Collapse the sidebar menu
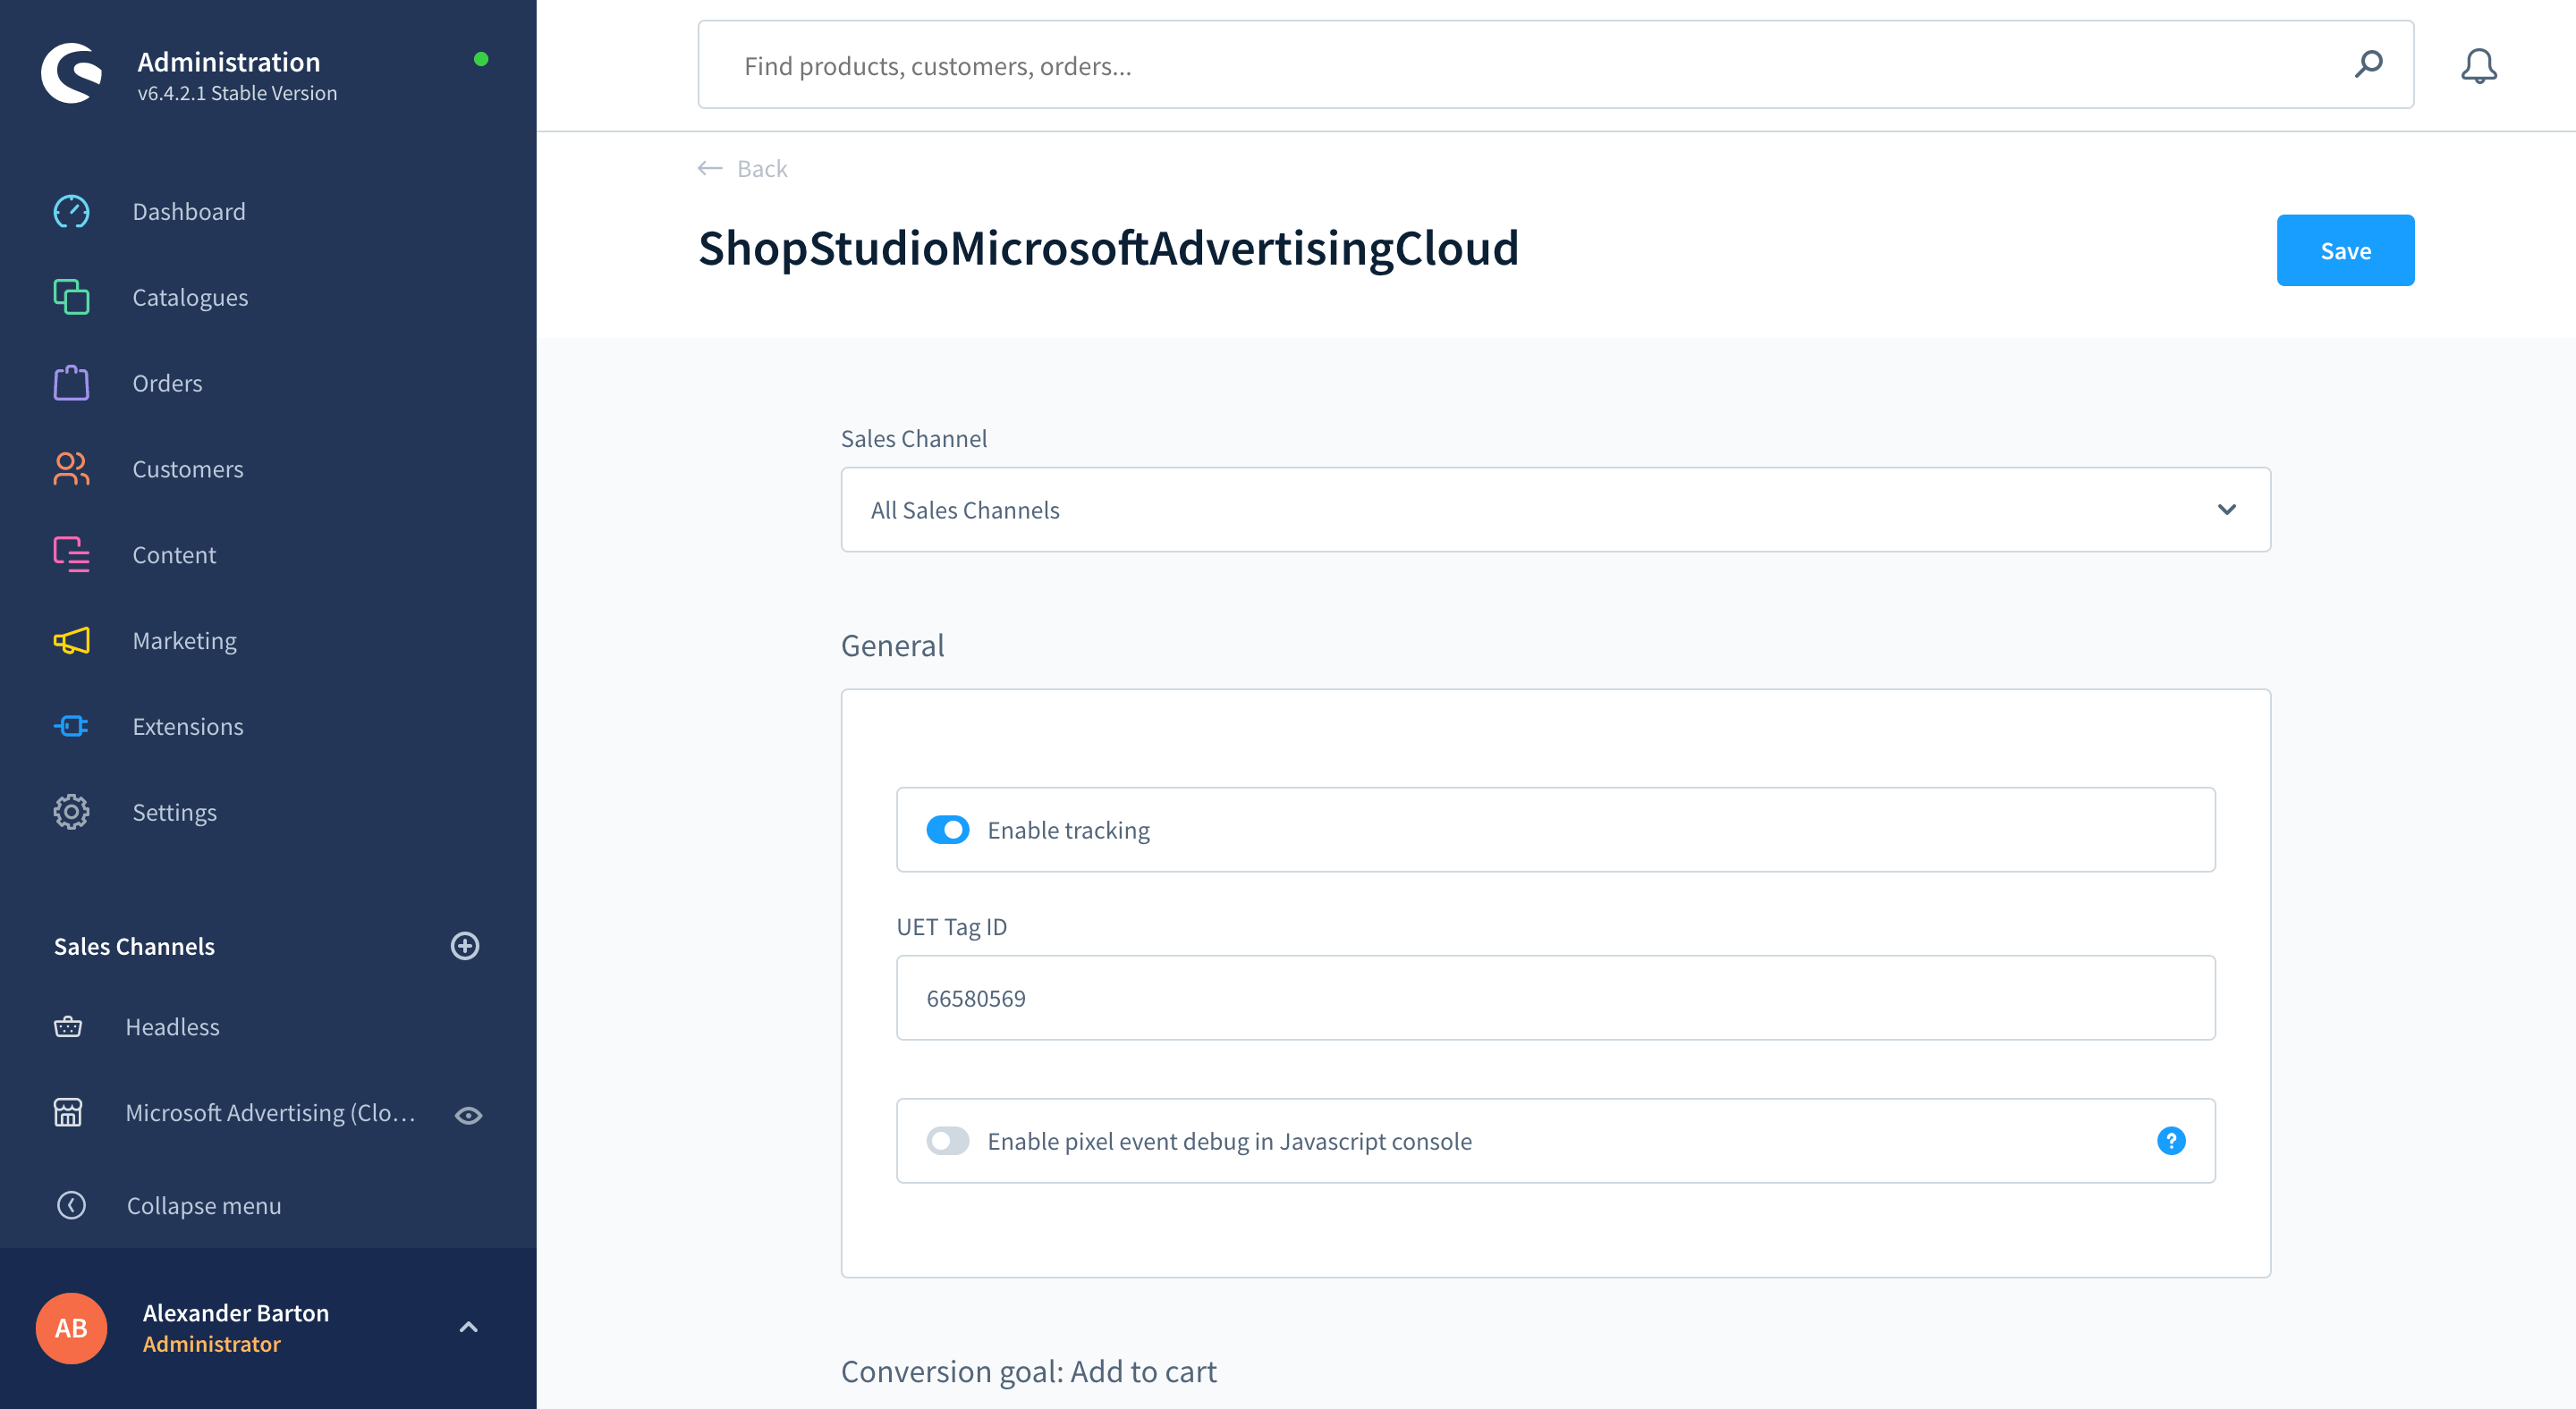 click(205, 1204)
